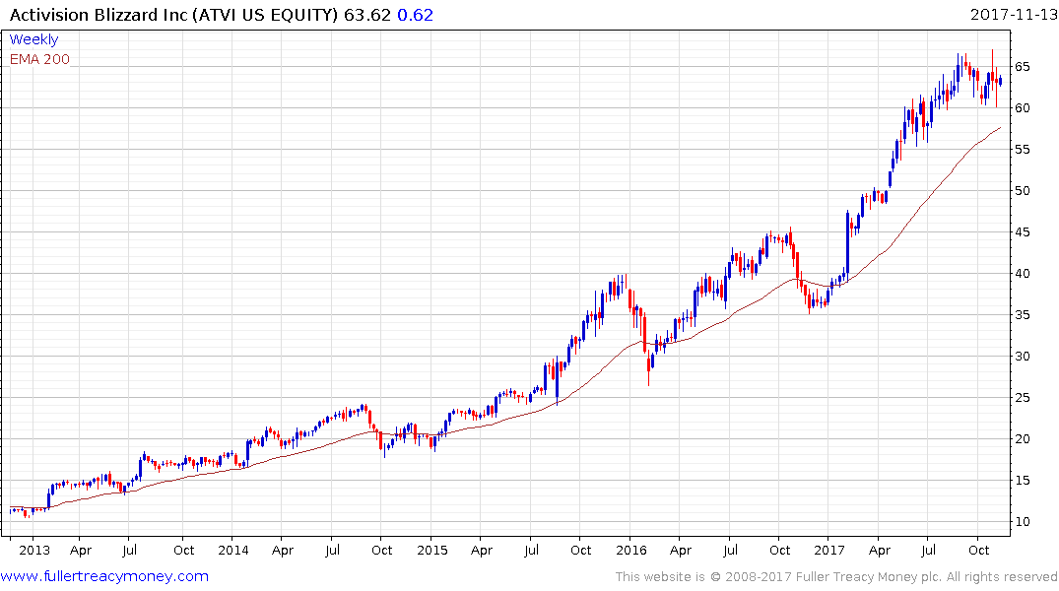Screen dimensions: 1059x591
Task: Click the latest weekly candlestick near 63
Action: [1000, 81]
